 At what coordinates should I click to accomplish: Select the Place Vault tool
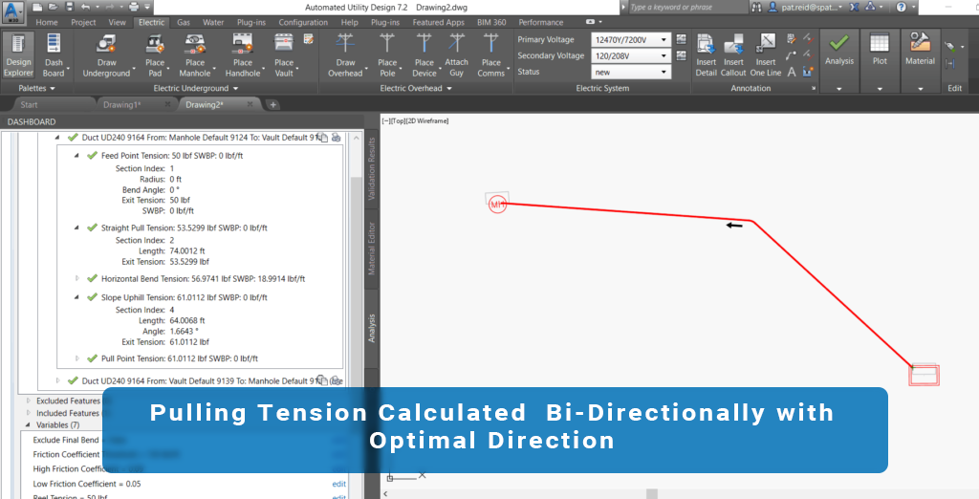(x=284, y=55)
